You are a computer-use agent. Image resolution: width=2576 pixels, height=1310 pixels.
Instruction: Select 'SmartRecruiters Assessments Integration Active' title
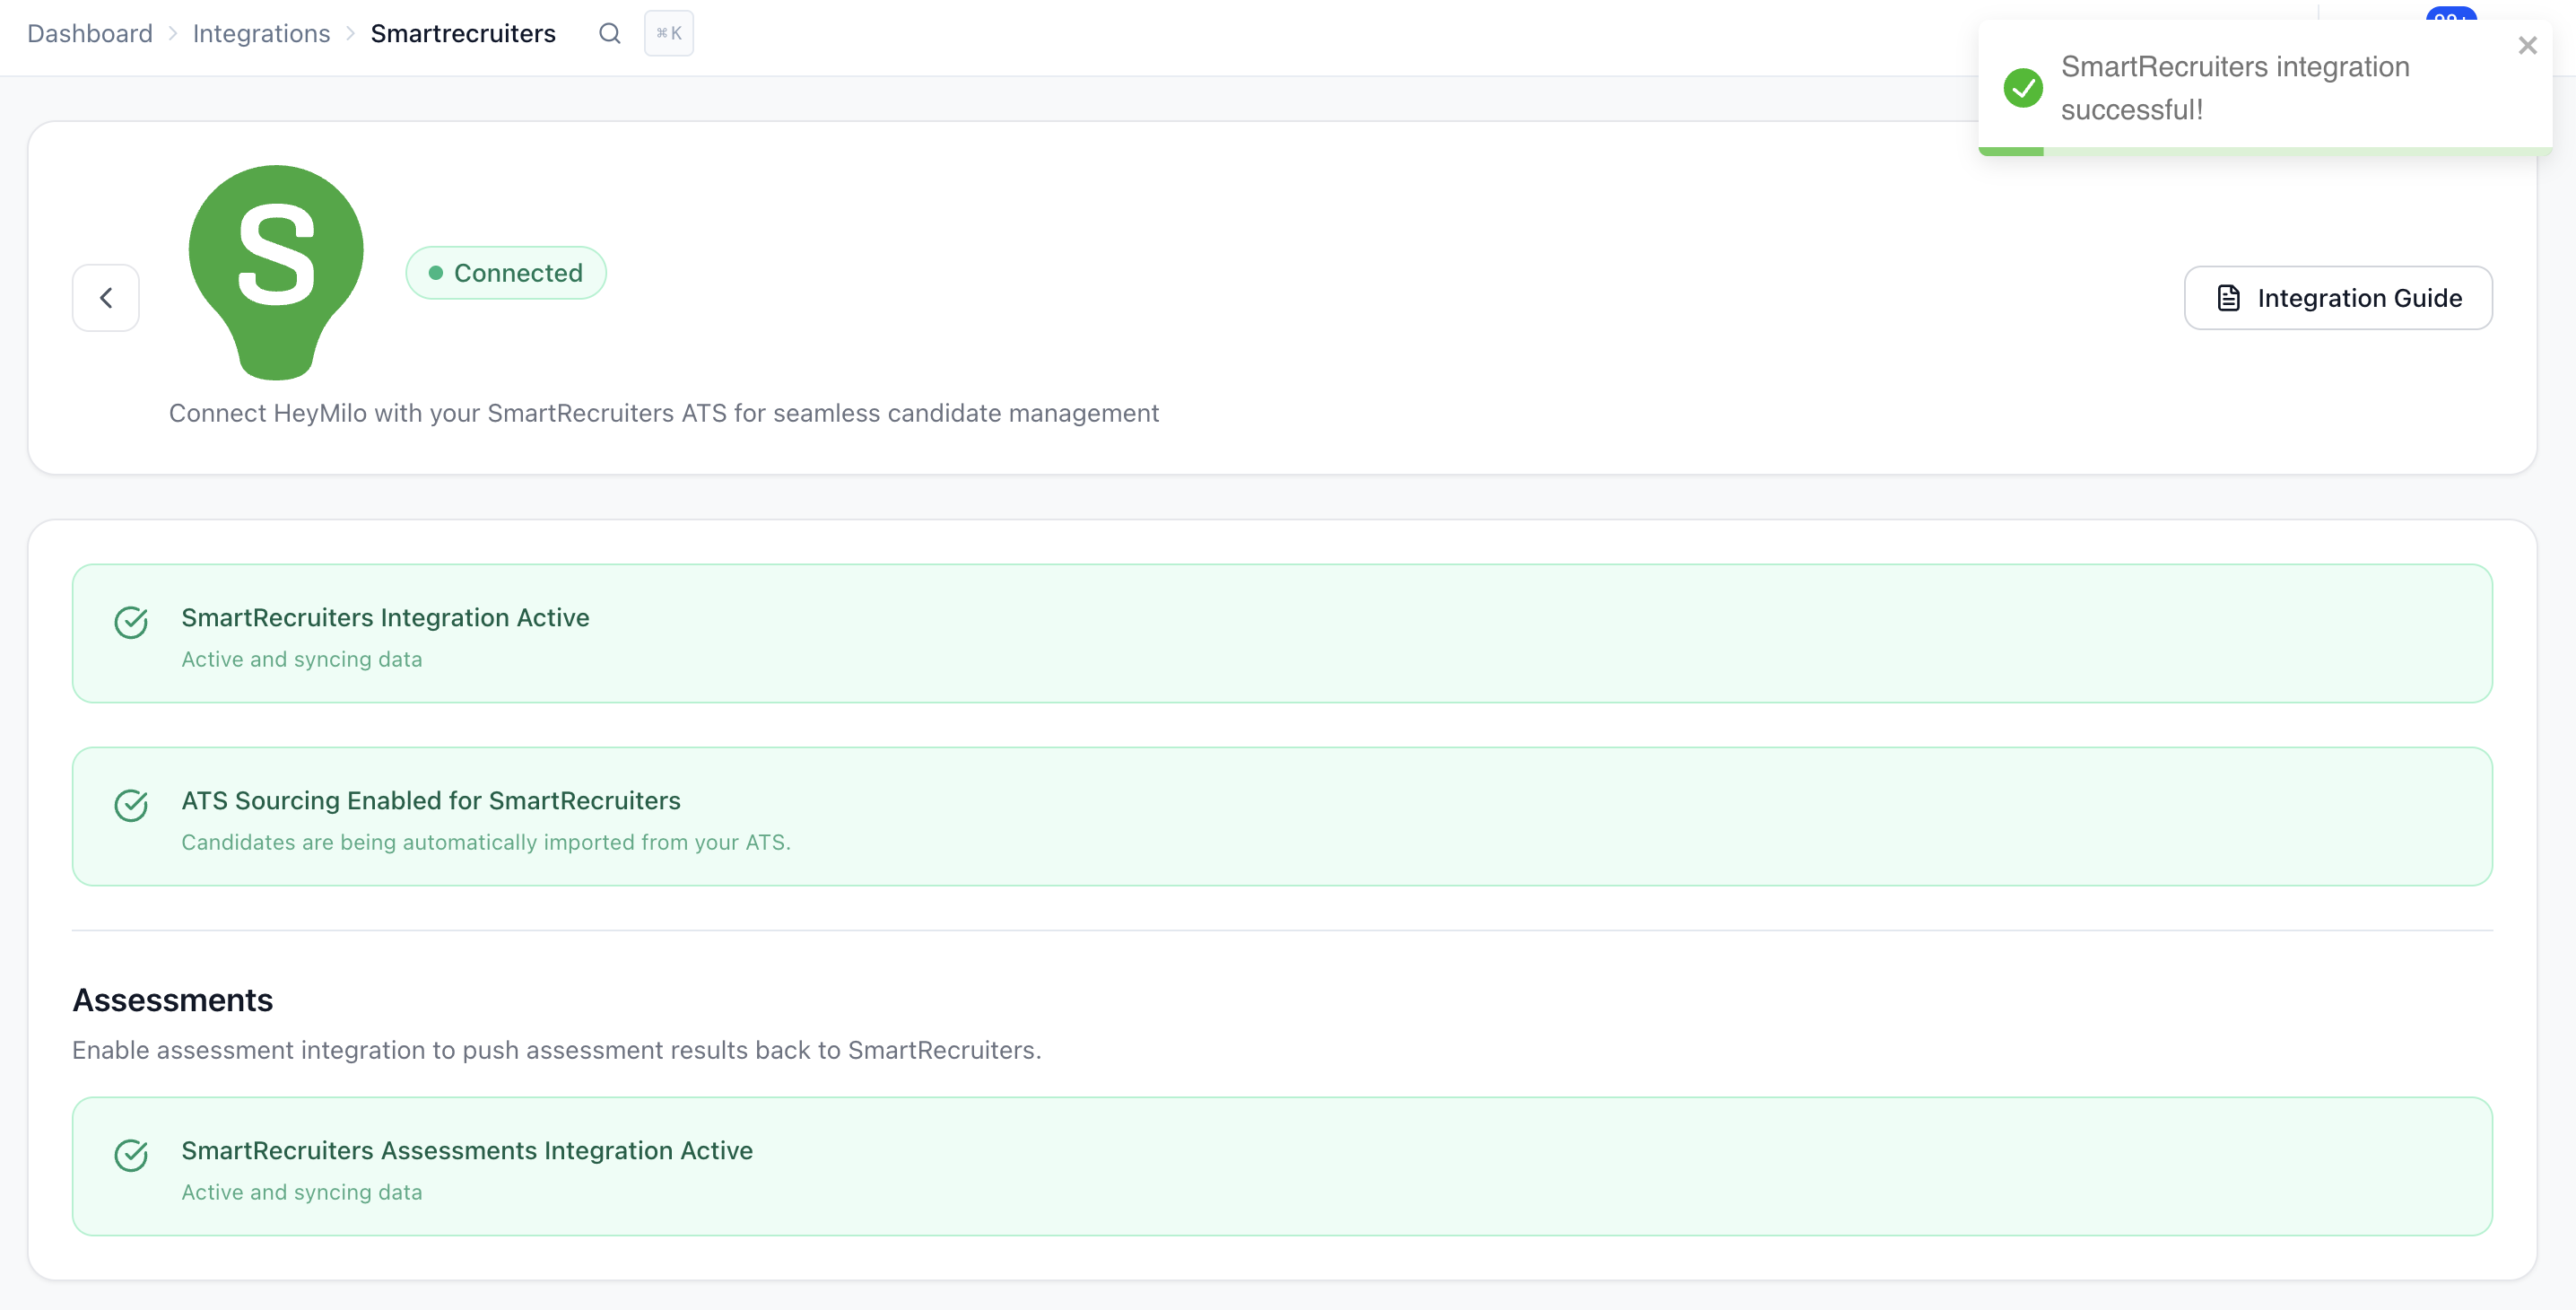[x=467, y=1151]
